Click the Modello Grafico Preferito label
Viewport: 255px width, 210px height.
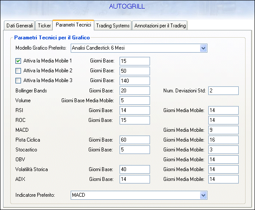41,48
